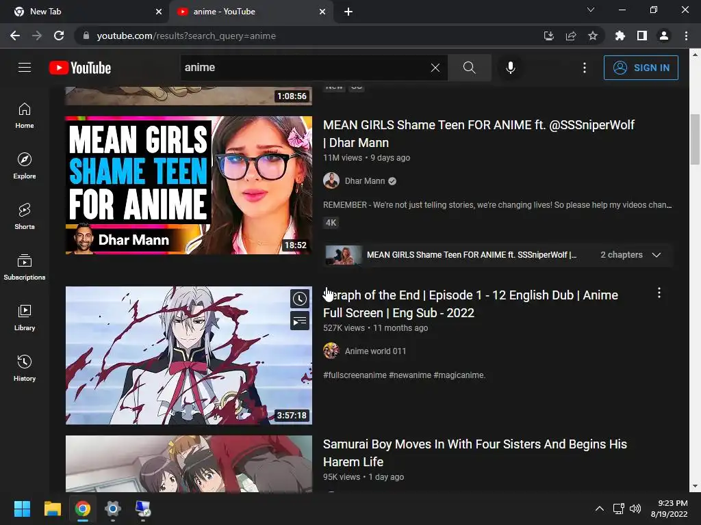Open Shorts in the sidebar
The width and height of the screenshot is (701, 525).
pos(25,217)
